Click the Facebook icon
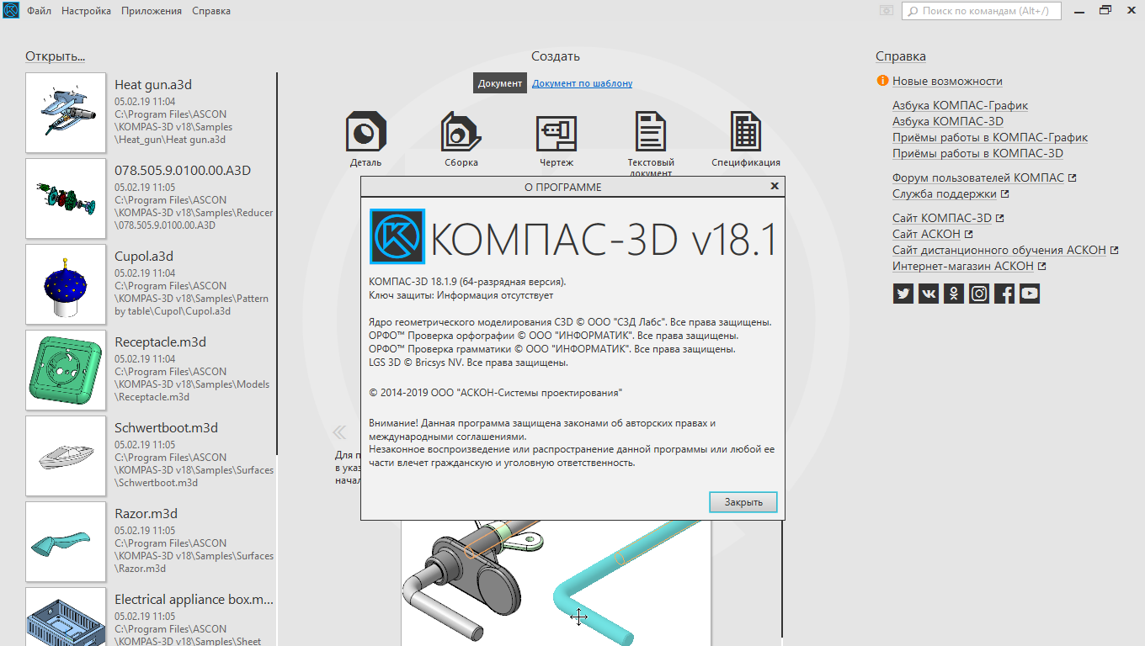The height and width of the screenshot is (646, 1145). (x=1004, y=294)
